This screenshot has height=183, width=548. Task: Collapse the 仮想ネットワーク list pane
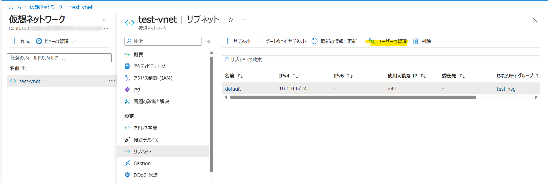[104, 20]
